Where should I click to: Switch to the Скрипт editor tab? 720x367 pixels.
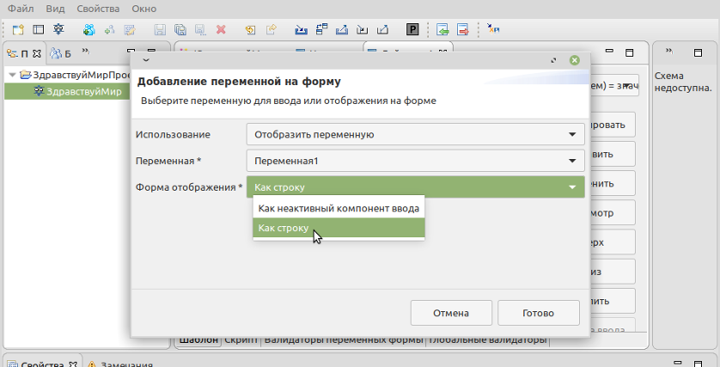(241, 340)
